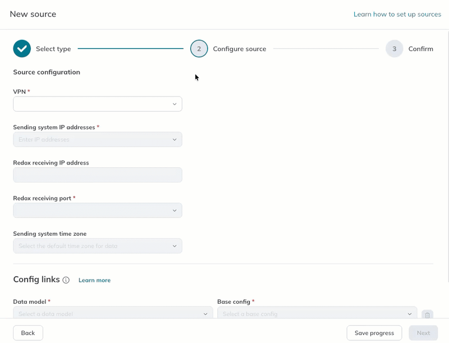Click the Confirm step label

[420, 49]
